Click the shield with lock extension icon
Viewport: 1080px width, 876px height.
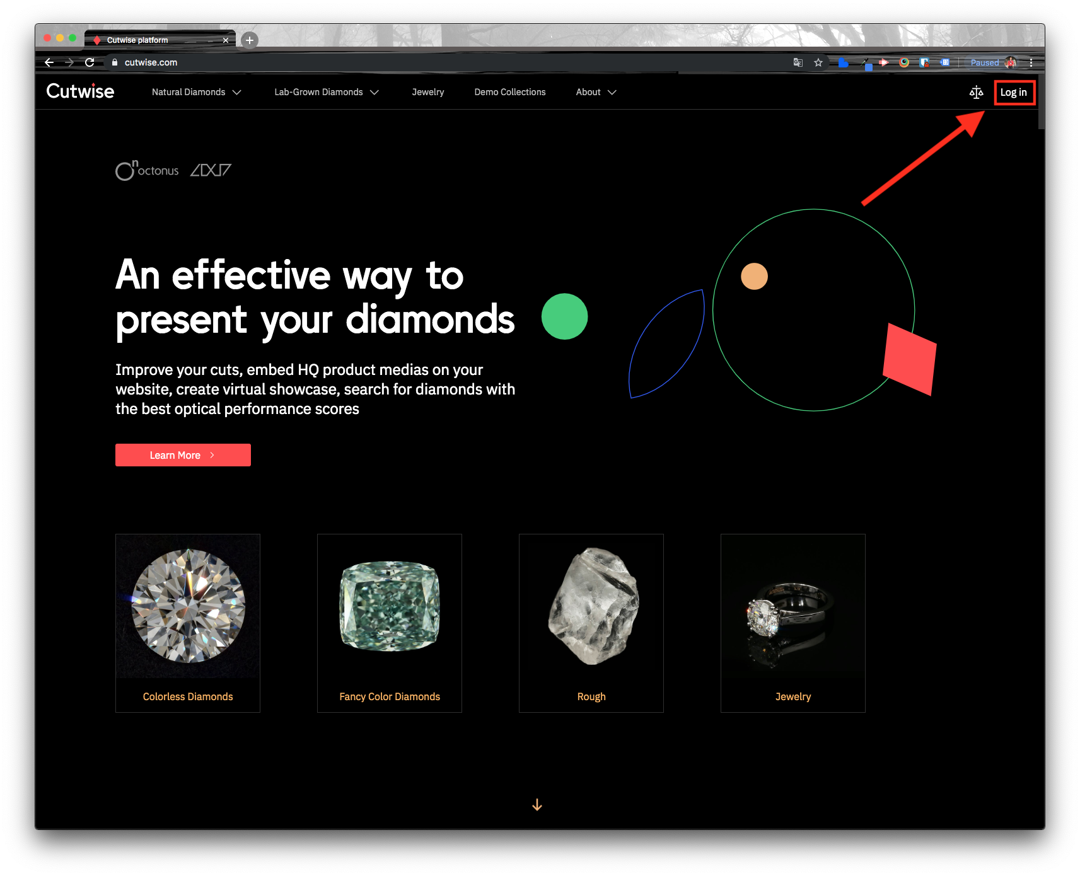924,62
